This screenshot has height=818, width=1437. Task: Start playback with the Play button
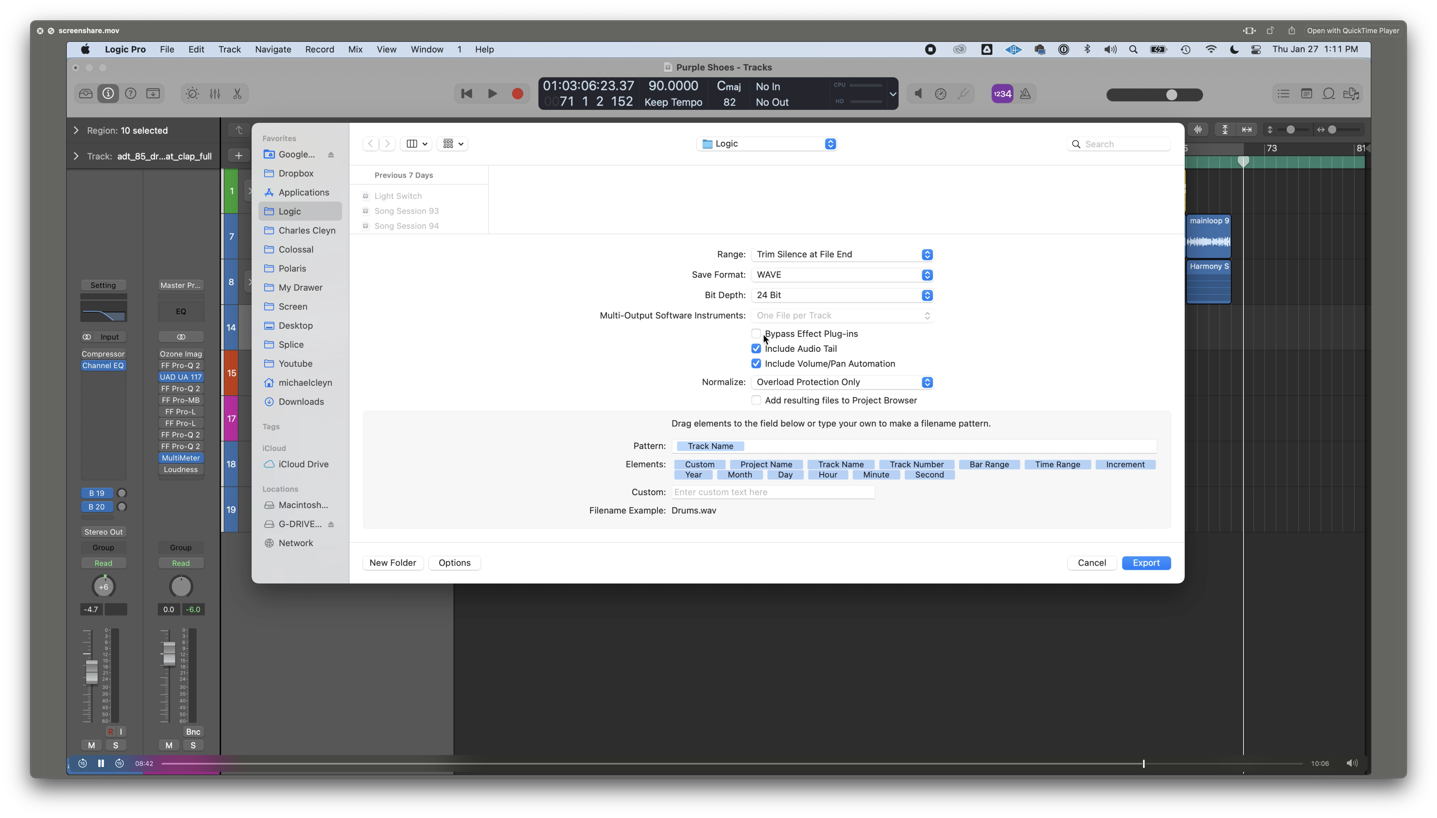click(x=492, y=94)
